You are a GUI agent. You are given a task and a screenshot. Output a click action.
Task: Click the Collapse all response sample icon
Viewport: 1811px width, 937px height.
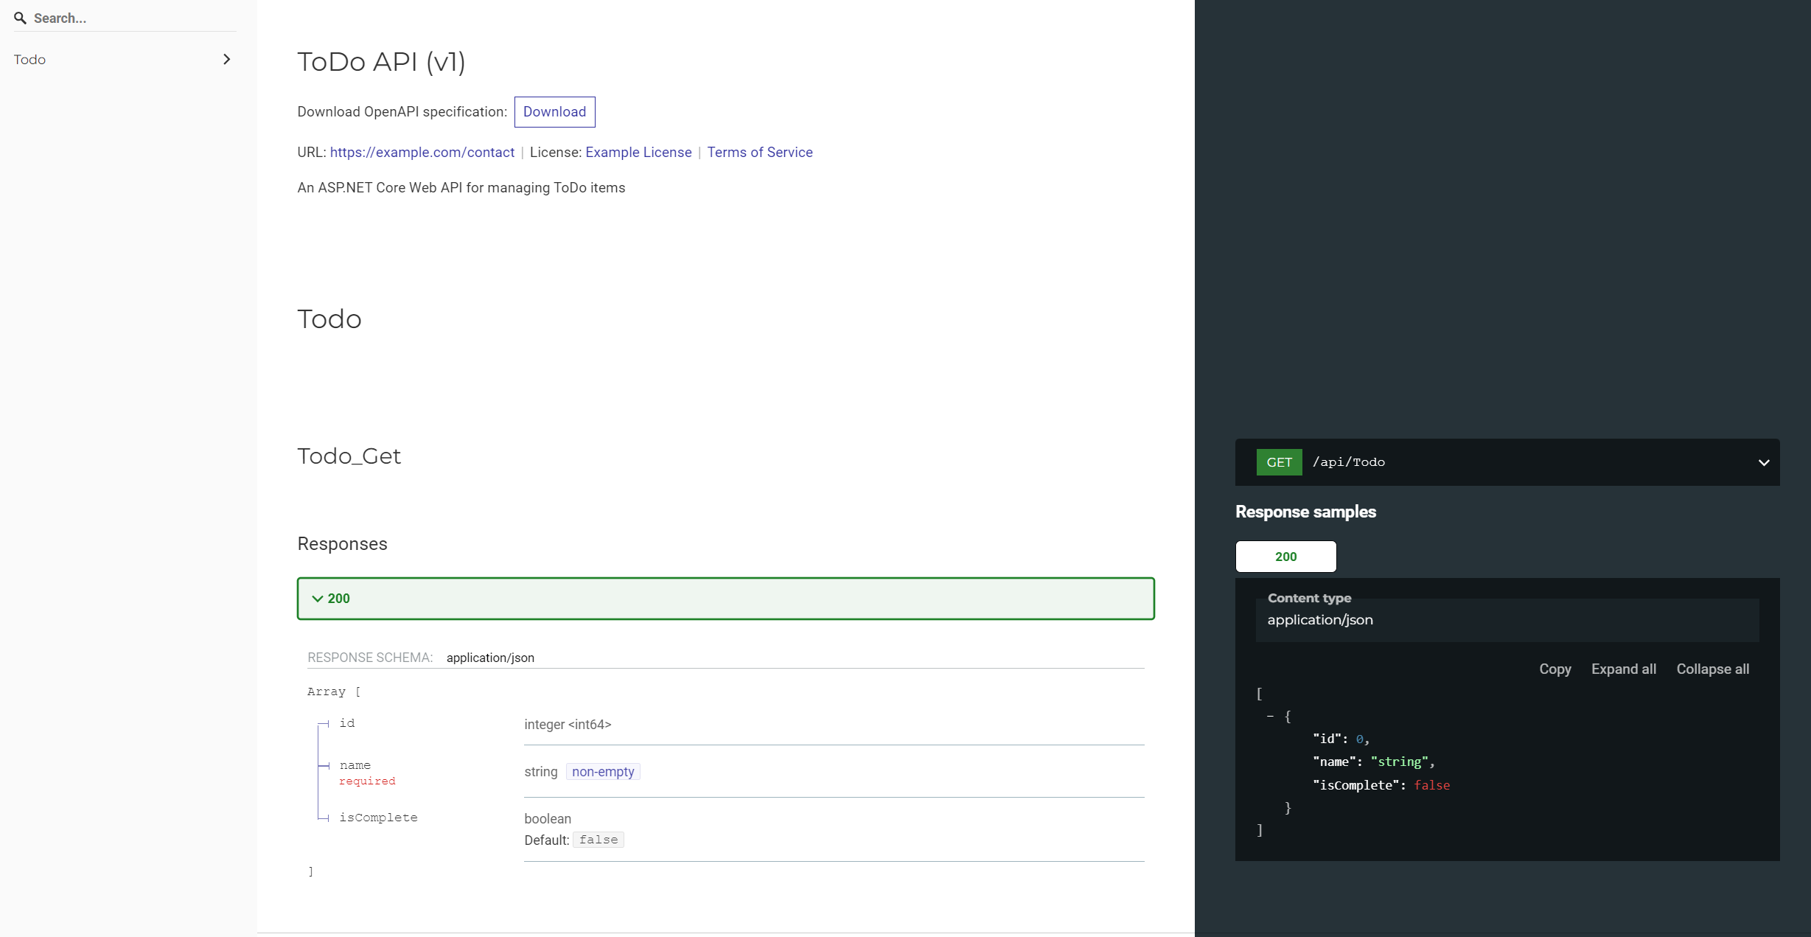point(1711,668)
